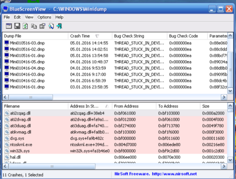
Task: Click the dump list scroll left arrow
Action: tap(5, 97)
